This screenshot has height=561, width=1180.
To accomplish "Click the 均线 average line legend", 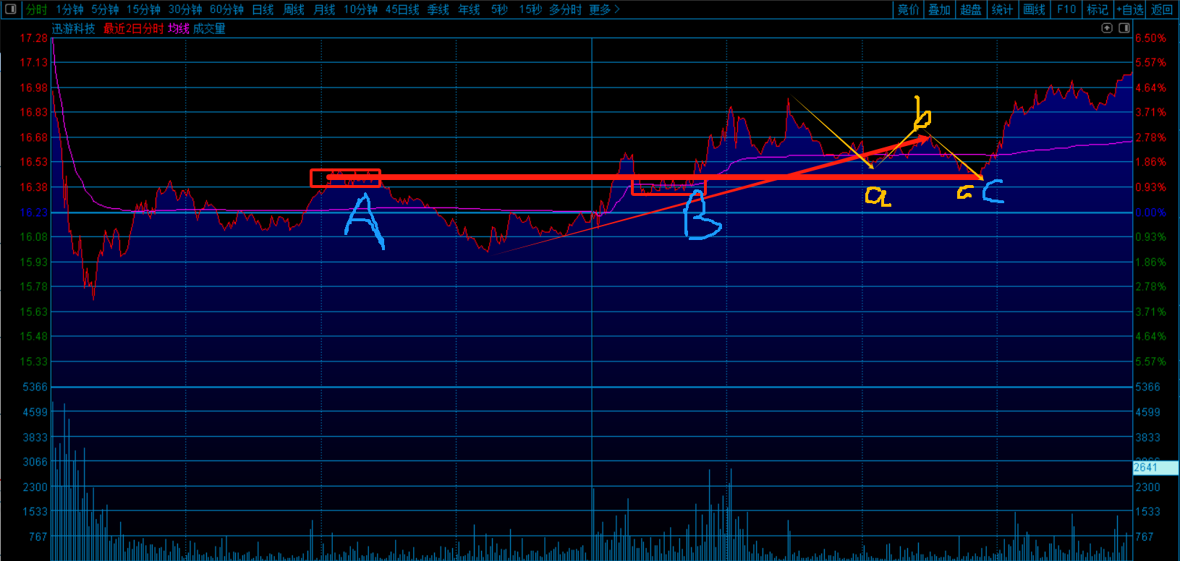I will point(178,29).
